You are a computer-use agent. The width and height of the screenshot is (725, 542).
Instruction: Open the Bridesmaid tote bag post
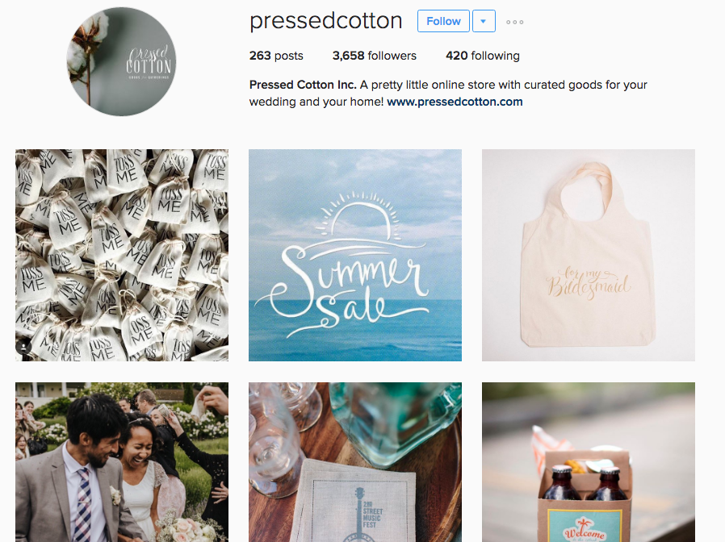pos(588,255)
